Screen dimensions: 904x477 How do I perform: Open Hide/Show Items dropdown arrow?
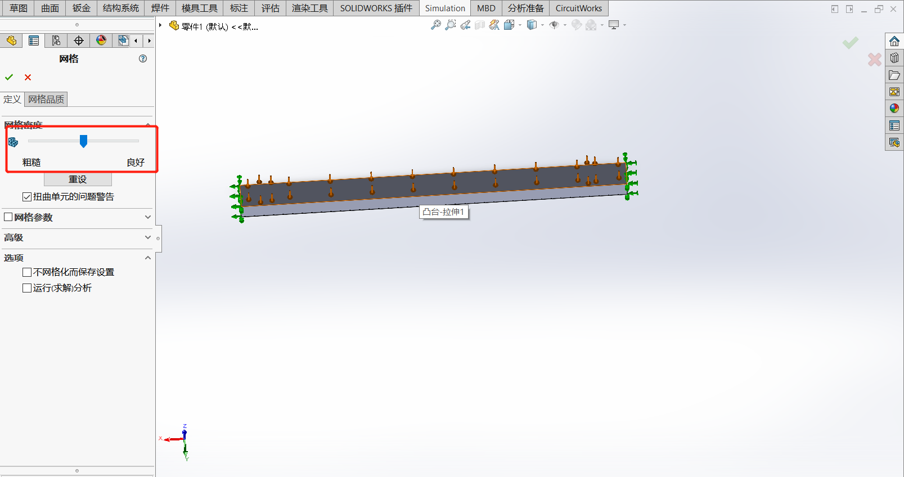coord(565,25)
